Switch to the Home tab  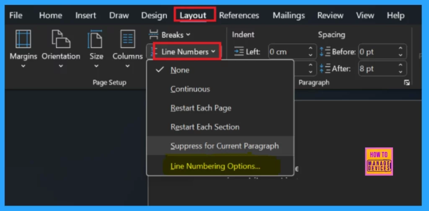pyautogui.click(x=51, y=15)
